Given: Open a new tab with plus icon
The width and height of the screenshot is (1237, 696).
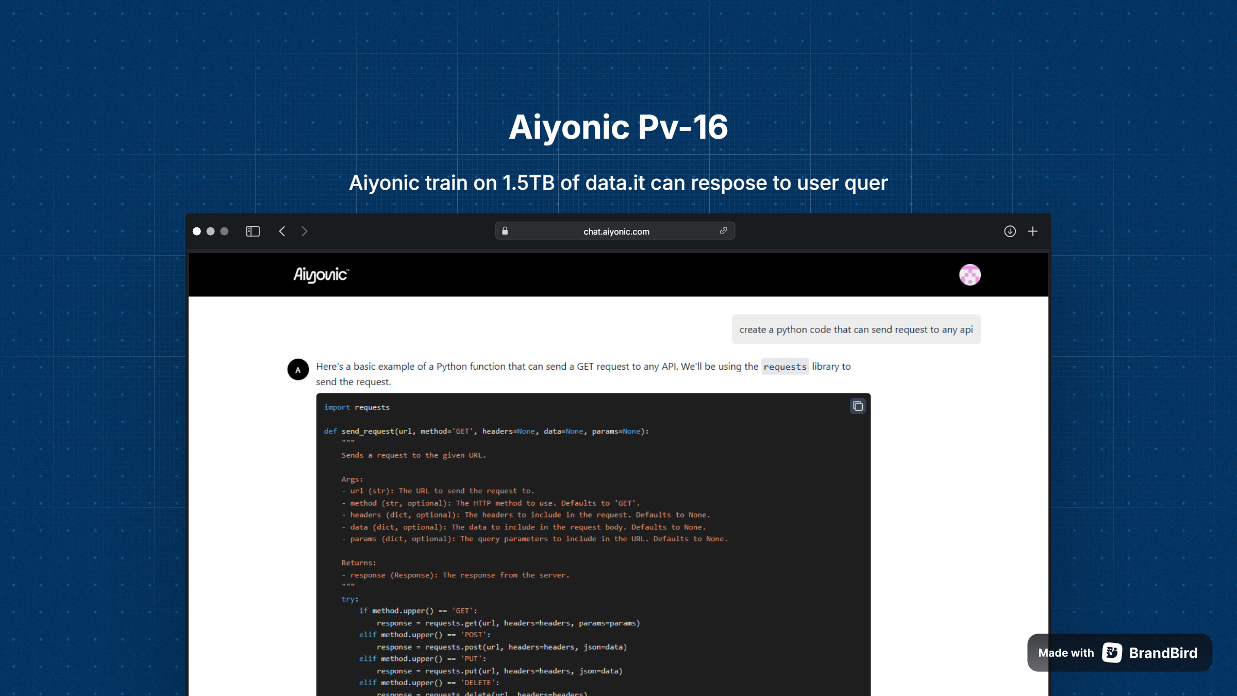Looking at the screenshot, I should pyautogui.click(x=1033, y=231).
